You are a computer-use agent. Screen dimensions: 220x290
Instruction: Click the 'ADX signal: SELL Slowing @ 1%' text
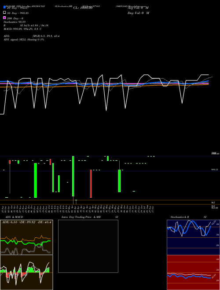pyautogui.click(x=24, y=40)
